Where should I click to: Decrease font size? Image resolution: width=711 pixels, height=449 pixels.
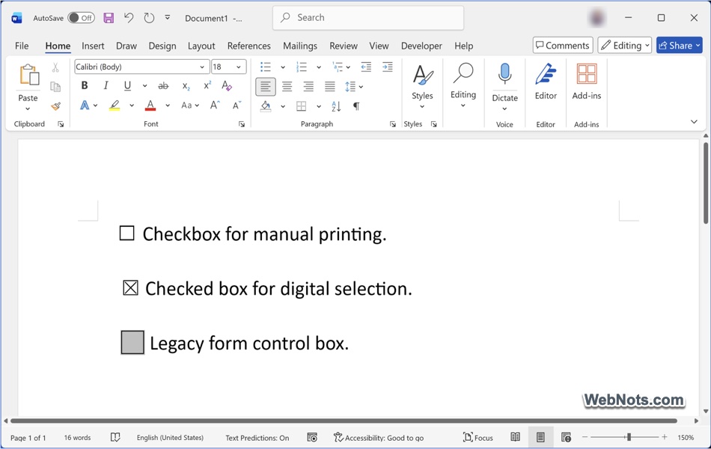(x=237, y=106)
